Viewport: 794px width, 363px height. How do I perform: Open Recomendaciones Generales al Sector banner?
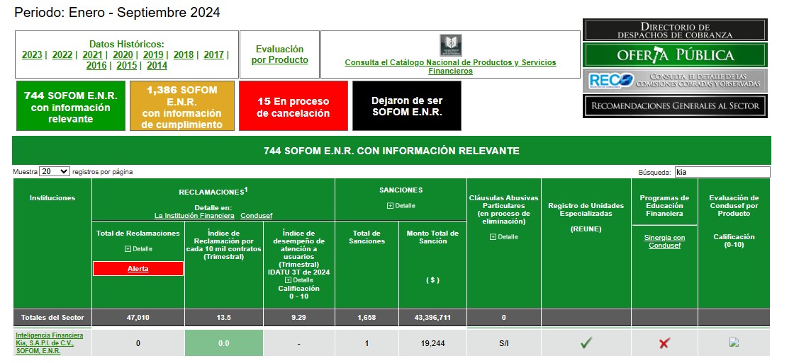tap(674, 106)
